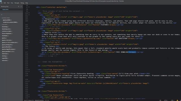
Task: Open jquery.easing.min.js file
Action: 8,45
